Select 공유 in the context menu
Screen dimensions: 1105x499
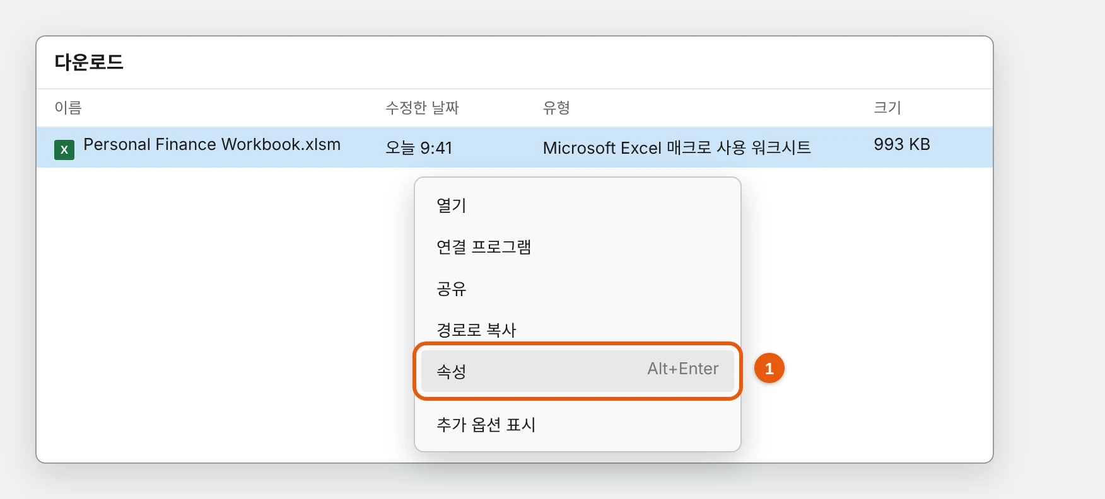(x=577, y=289)
